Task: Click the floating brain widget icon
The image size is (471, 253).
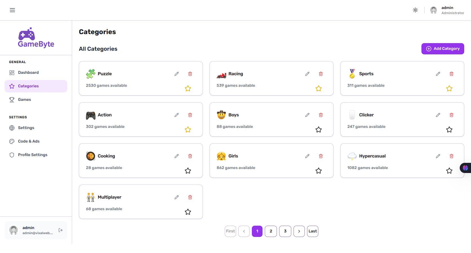Action: tap(465, 168)
